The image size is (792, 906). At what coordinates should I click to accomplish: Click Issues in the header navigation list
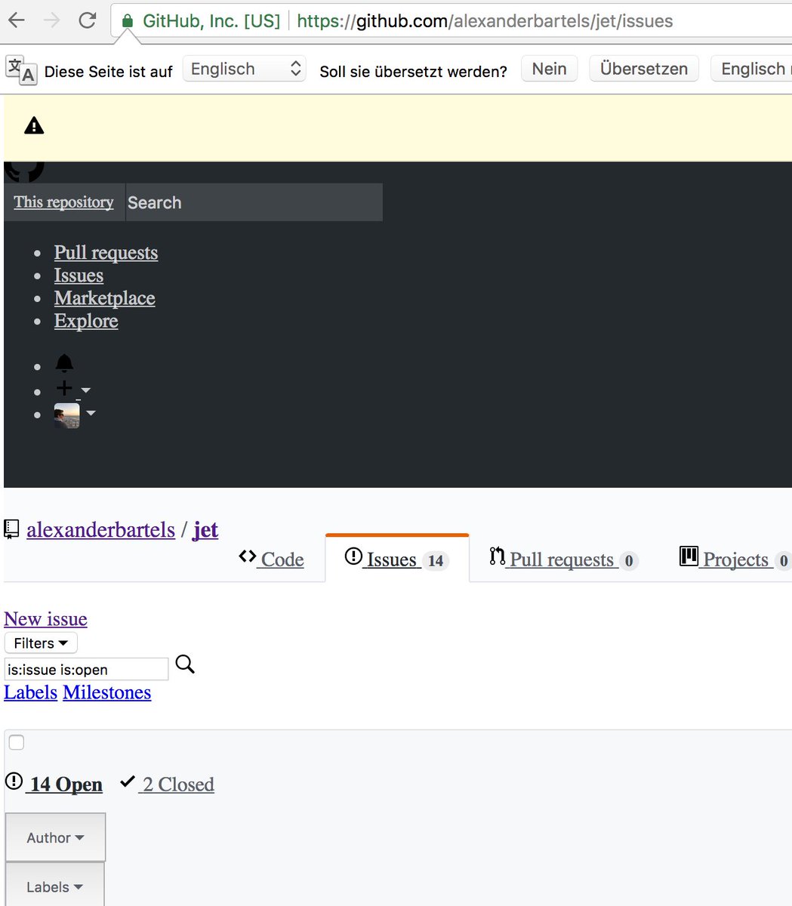(x=79, y=276)
